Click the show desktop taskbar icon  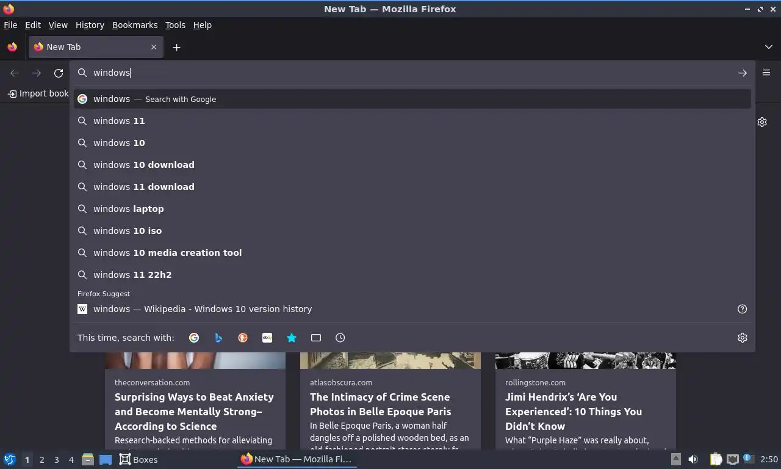(106, 459)
